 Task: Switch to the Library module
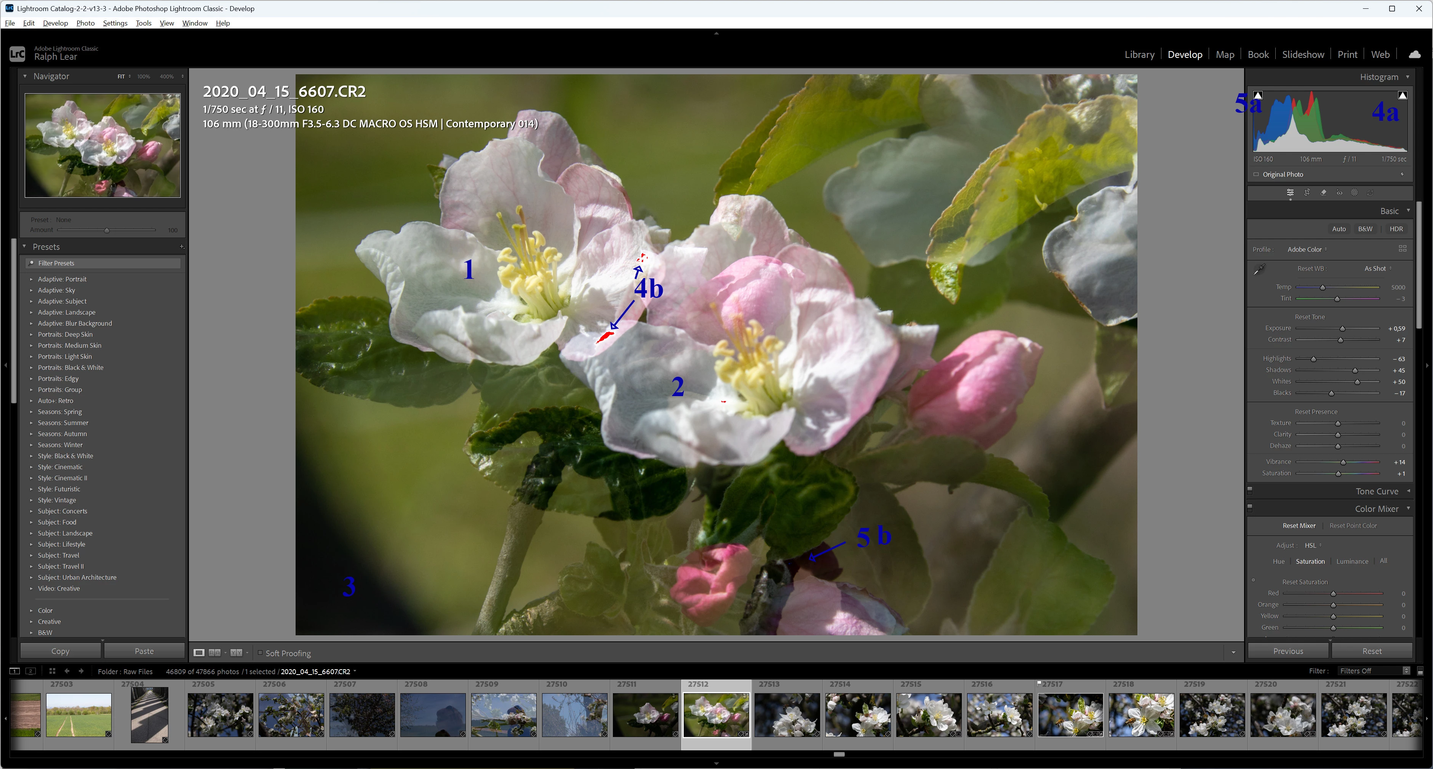coord(1139,54)
